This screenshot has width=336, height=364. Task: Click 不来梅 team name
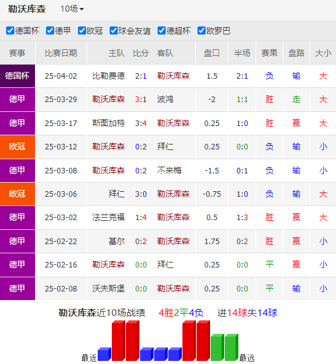(x=170, y=170)
